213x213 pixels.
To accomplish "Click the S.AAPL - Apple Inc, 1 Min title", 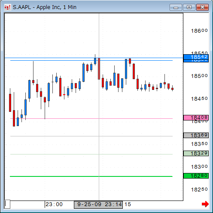I will [x=45, y=7].
